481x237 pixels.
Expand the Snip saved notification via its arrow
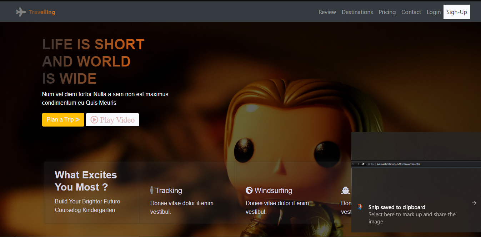point(474,203)
